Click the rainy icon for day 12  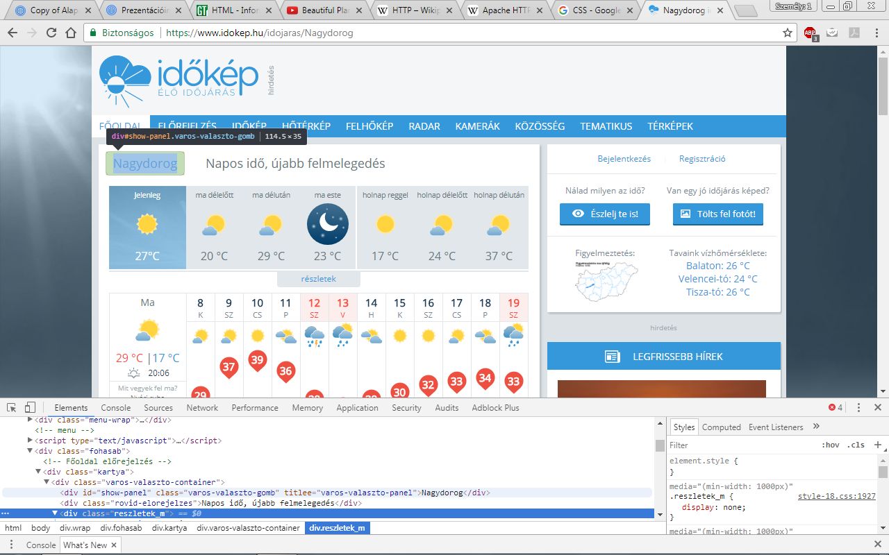314,336
